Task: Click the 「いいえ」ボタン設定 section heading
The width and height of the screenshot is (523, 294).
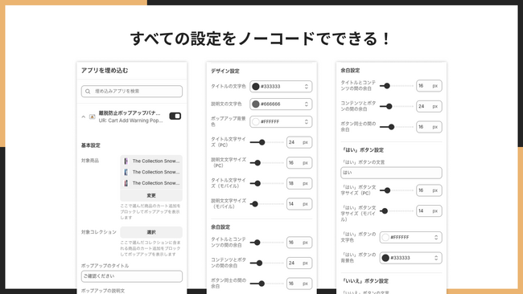Action: (x=365, y=281)
